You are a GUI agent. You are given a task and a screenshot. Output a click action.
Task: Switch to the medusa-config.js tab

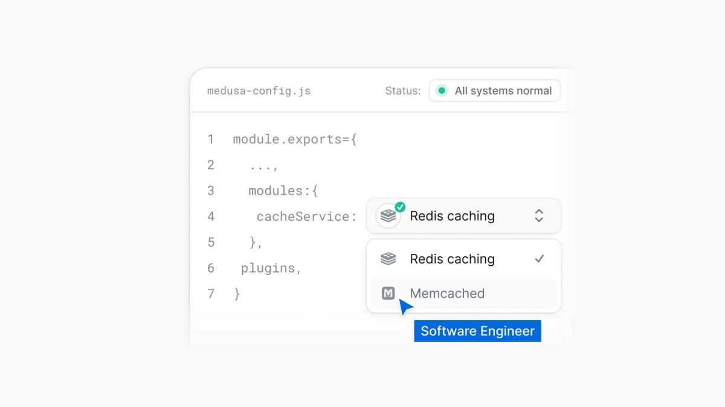[258, 90]
